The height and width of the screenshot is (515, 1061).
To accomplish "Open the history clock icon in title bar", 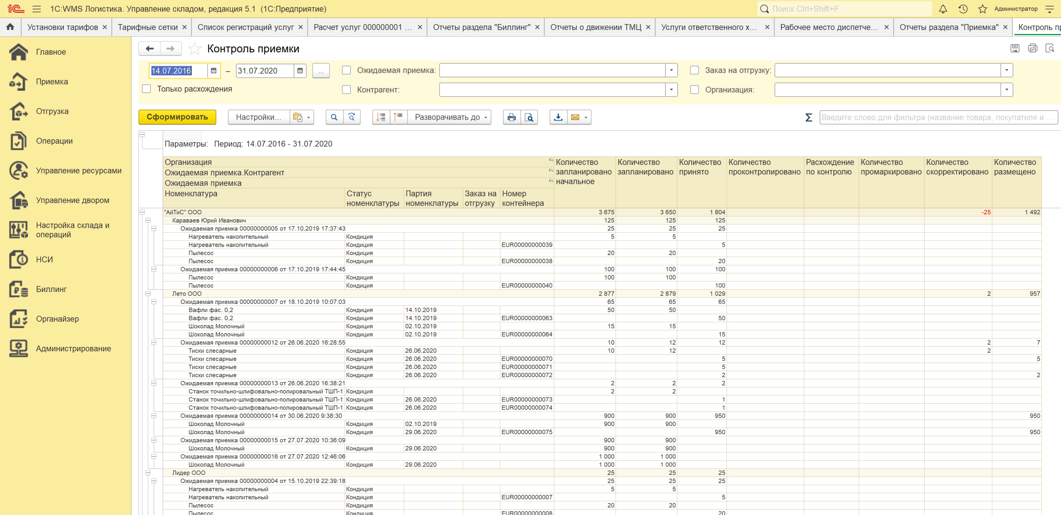I will 963,9.
